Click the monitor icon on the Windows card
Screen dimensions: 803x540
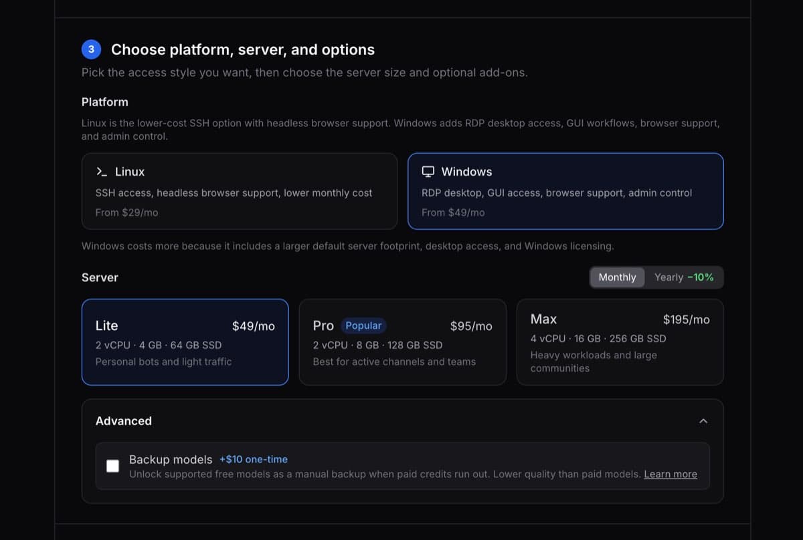[x=428, y=171]
